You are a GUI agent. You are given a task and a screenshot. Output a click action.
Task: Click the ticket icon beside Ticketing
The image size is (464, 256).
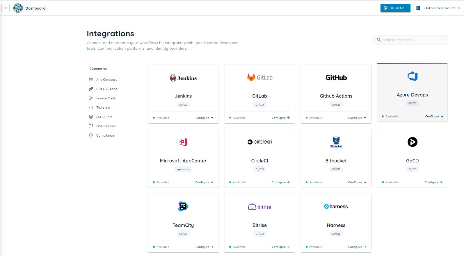91,108
